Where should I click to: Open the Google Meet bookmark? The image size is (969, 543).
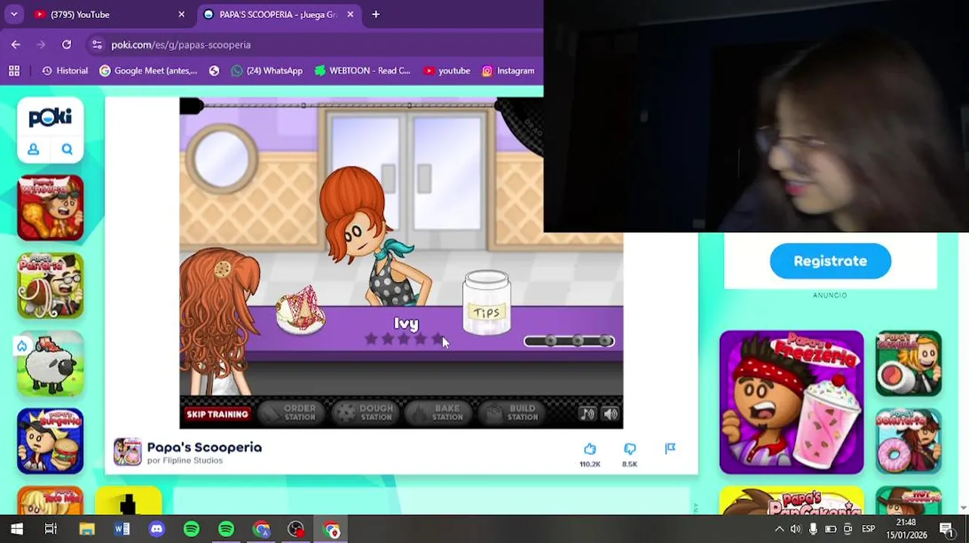(149, 71)
